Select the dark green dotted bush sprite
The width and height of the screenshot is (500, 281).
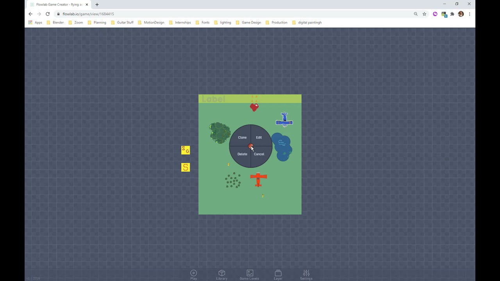point(233,180)
